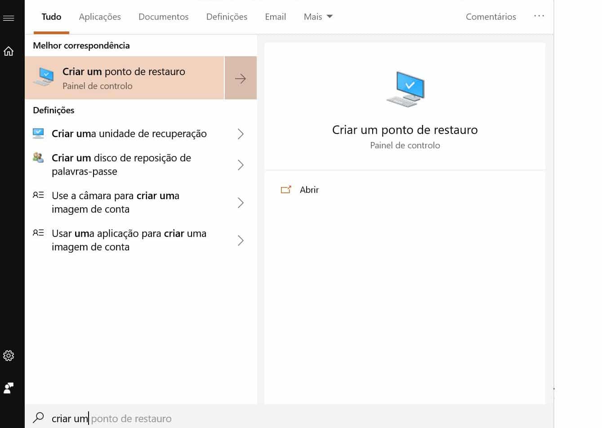Select the Criar um ponto de restauro best match
Screen dimensions: 602x428
125,78
